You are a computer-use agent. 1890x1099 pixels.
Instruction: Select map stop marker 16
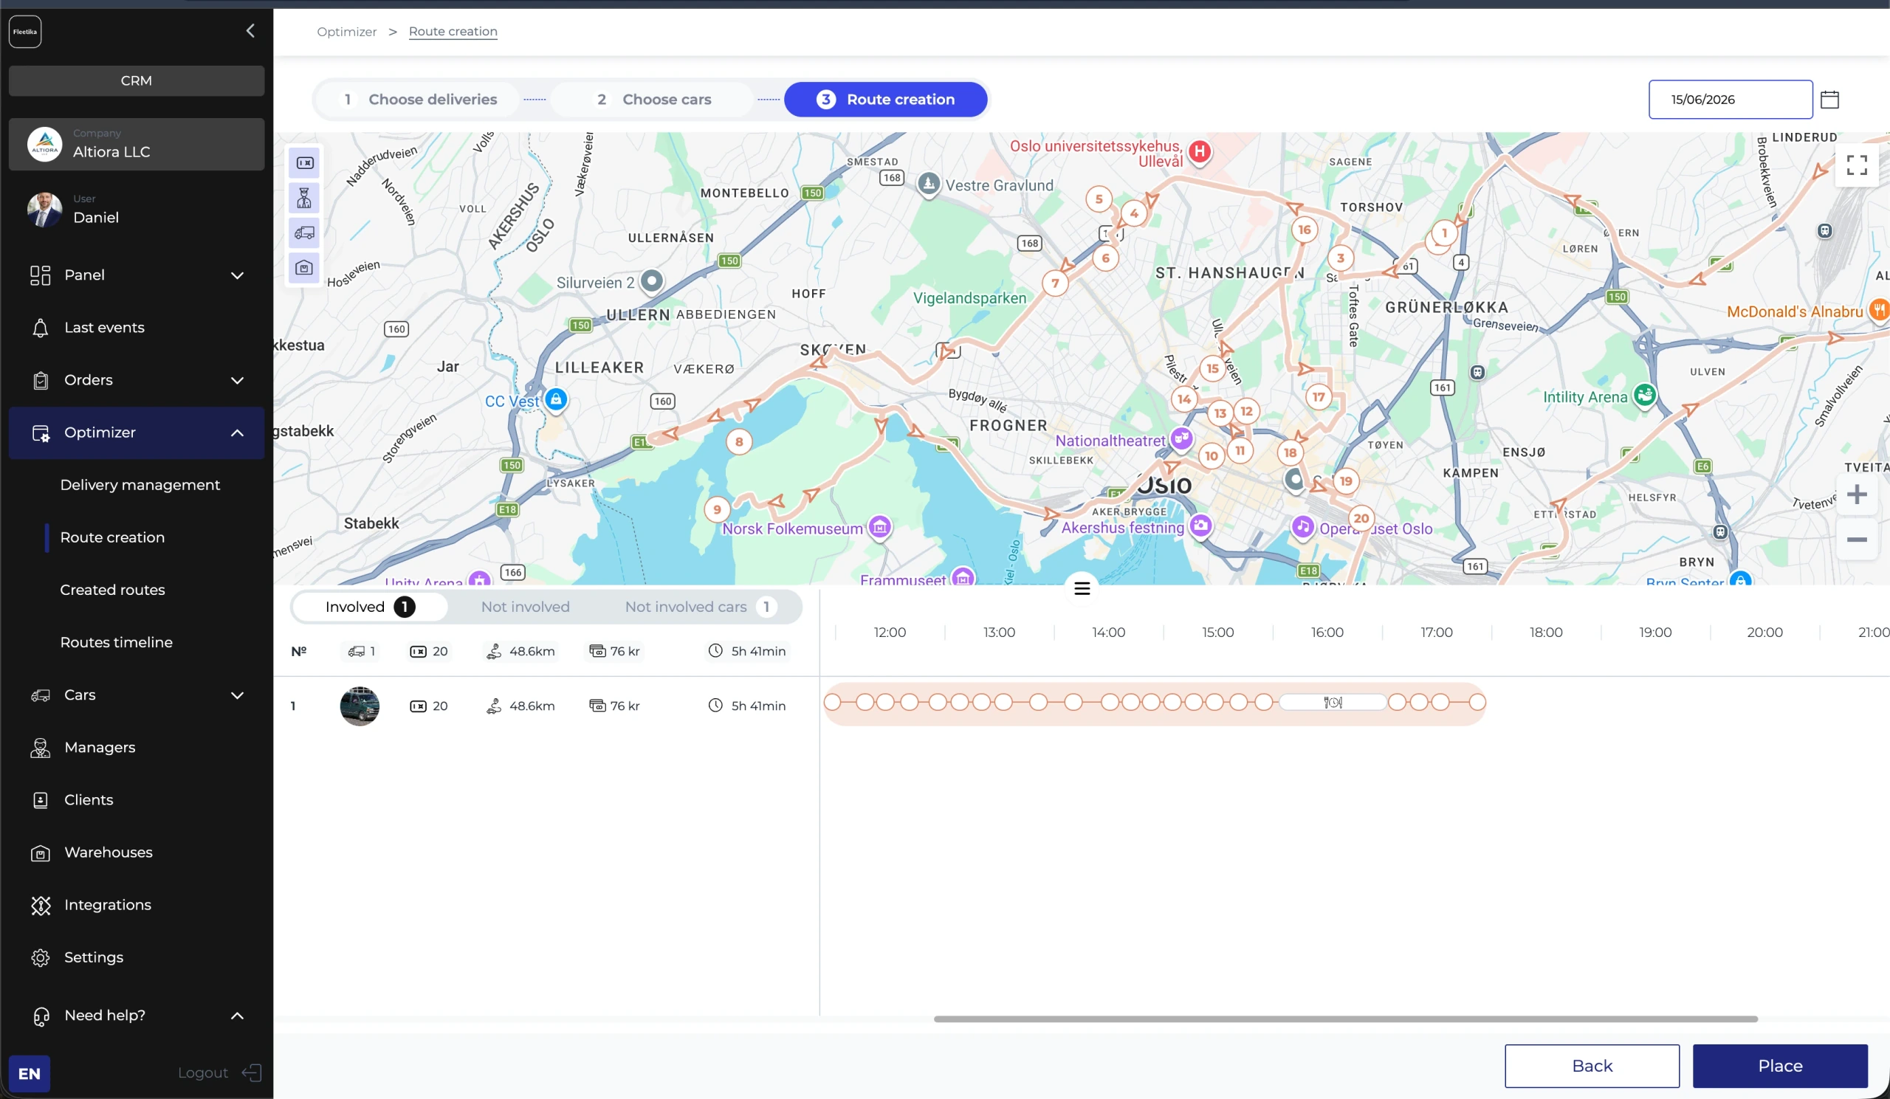[x=1305, y=230]
